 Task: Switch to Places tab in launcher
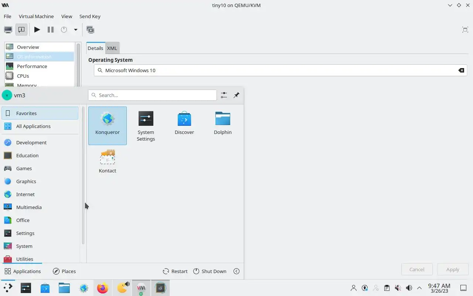point(64,271)
